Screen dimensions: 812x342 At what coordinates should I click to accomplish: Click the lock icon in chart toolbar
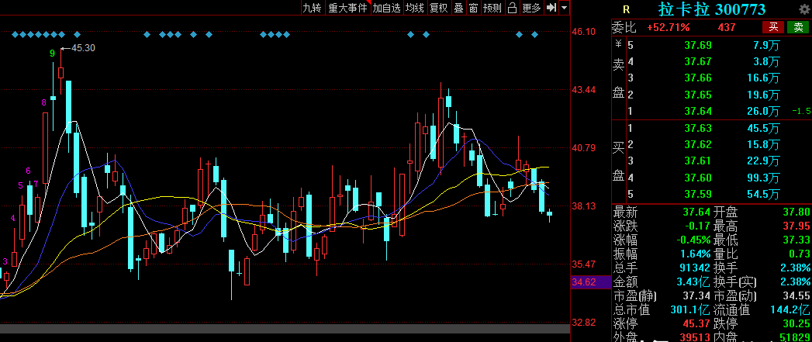(512, 8)
